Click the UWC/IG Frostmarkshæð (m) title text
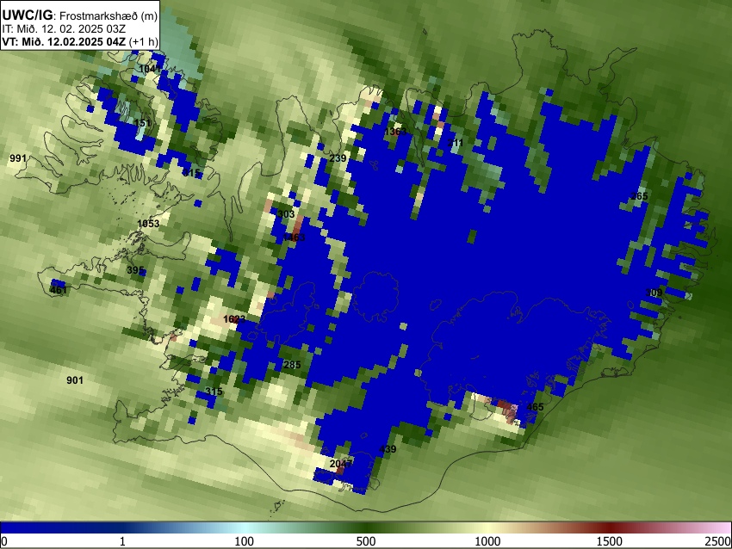The image size is (732, 549). pyautogui.click(x=80, y=15)
